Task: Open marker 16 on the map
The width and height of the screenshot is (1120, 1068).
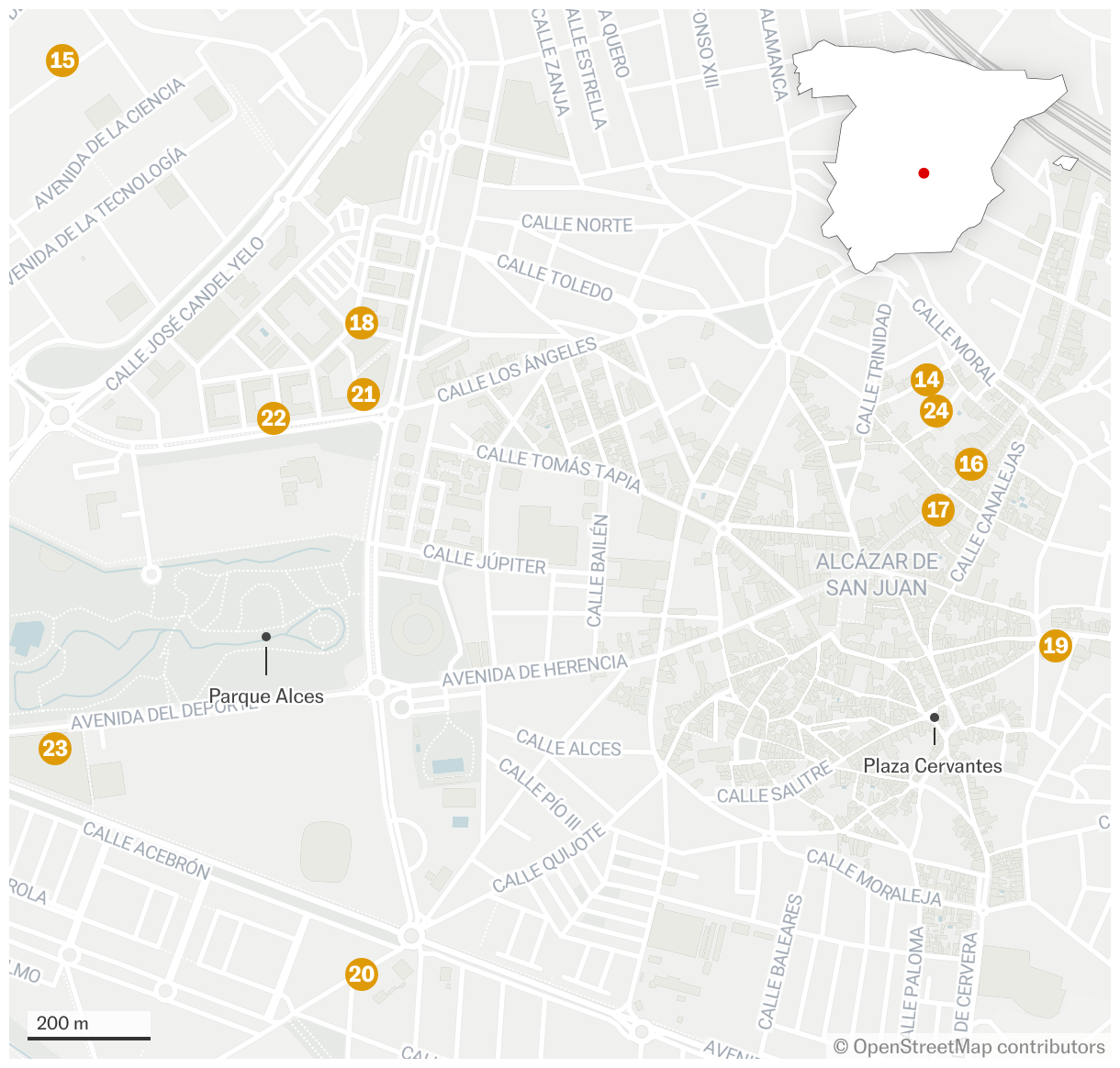Action: [970, 464]
